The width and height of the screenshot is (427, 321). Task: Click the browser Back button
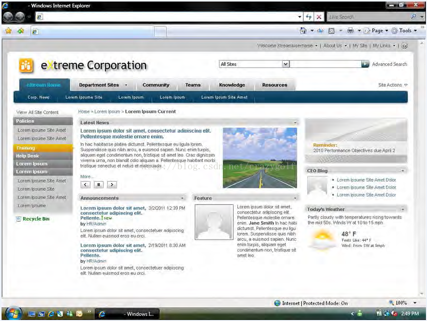point(8,17)
